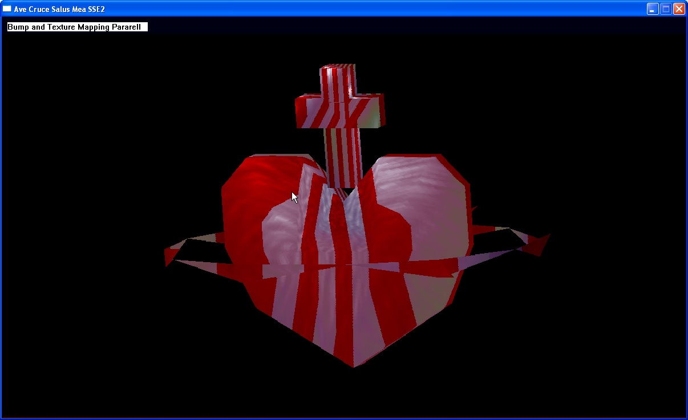Click the pink patch on the heart's lower left
Screen dimensions: 688x420
282,299
